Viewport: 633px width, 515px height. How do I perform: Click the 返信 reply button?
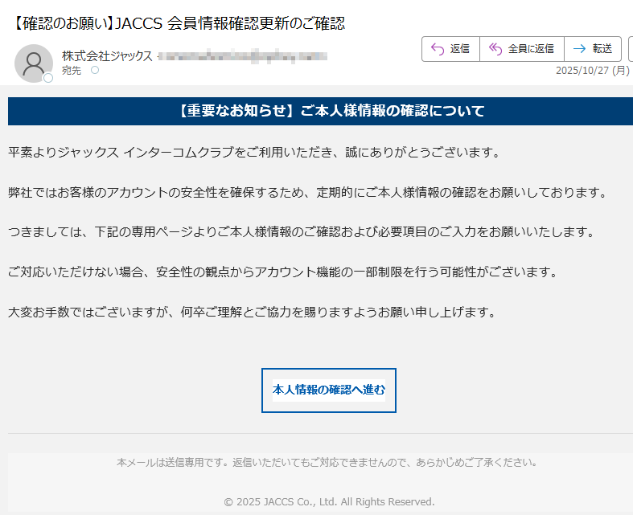(x=450, y=49)
